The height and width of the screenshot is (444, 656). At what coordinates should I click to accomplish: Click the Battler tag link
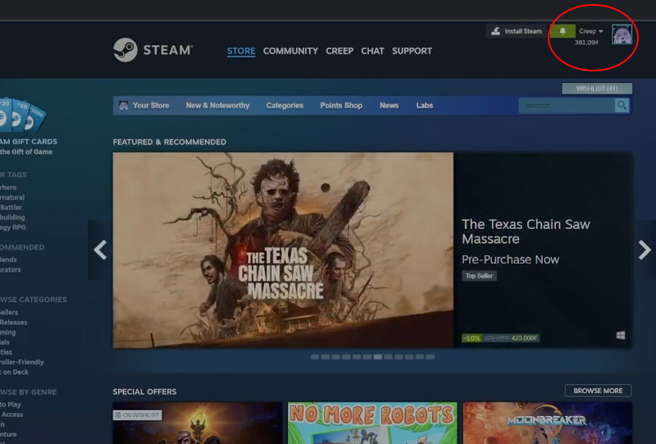click(x=11, y=208)
